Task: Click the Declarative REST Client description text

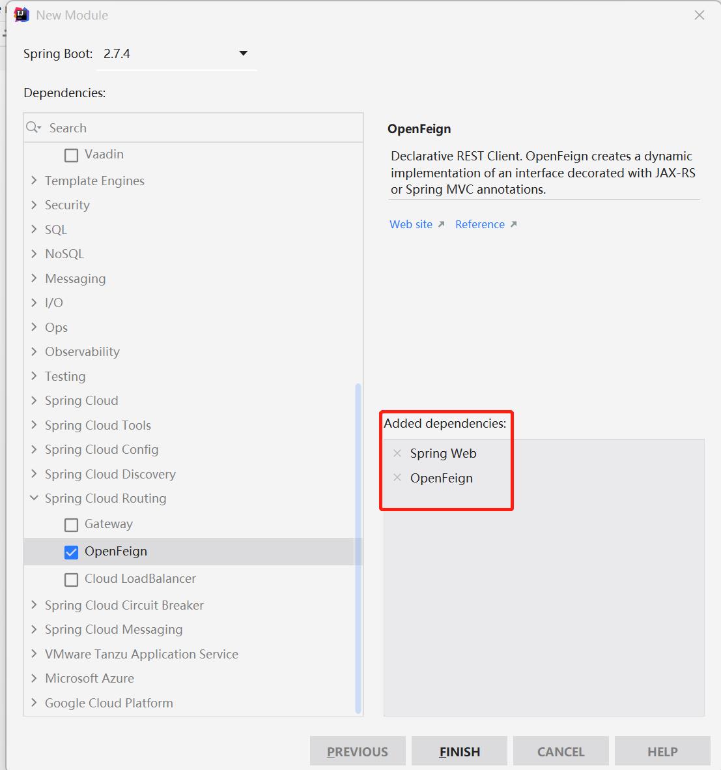Action: pos(543,173)
